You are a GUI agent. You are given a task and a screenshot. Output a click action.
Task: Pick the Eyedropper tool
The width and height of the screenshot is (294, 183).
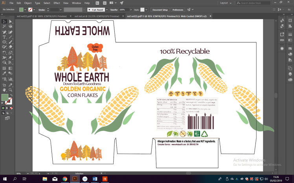click(4, 73)
